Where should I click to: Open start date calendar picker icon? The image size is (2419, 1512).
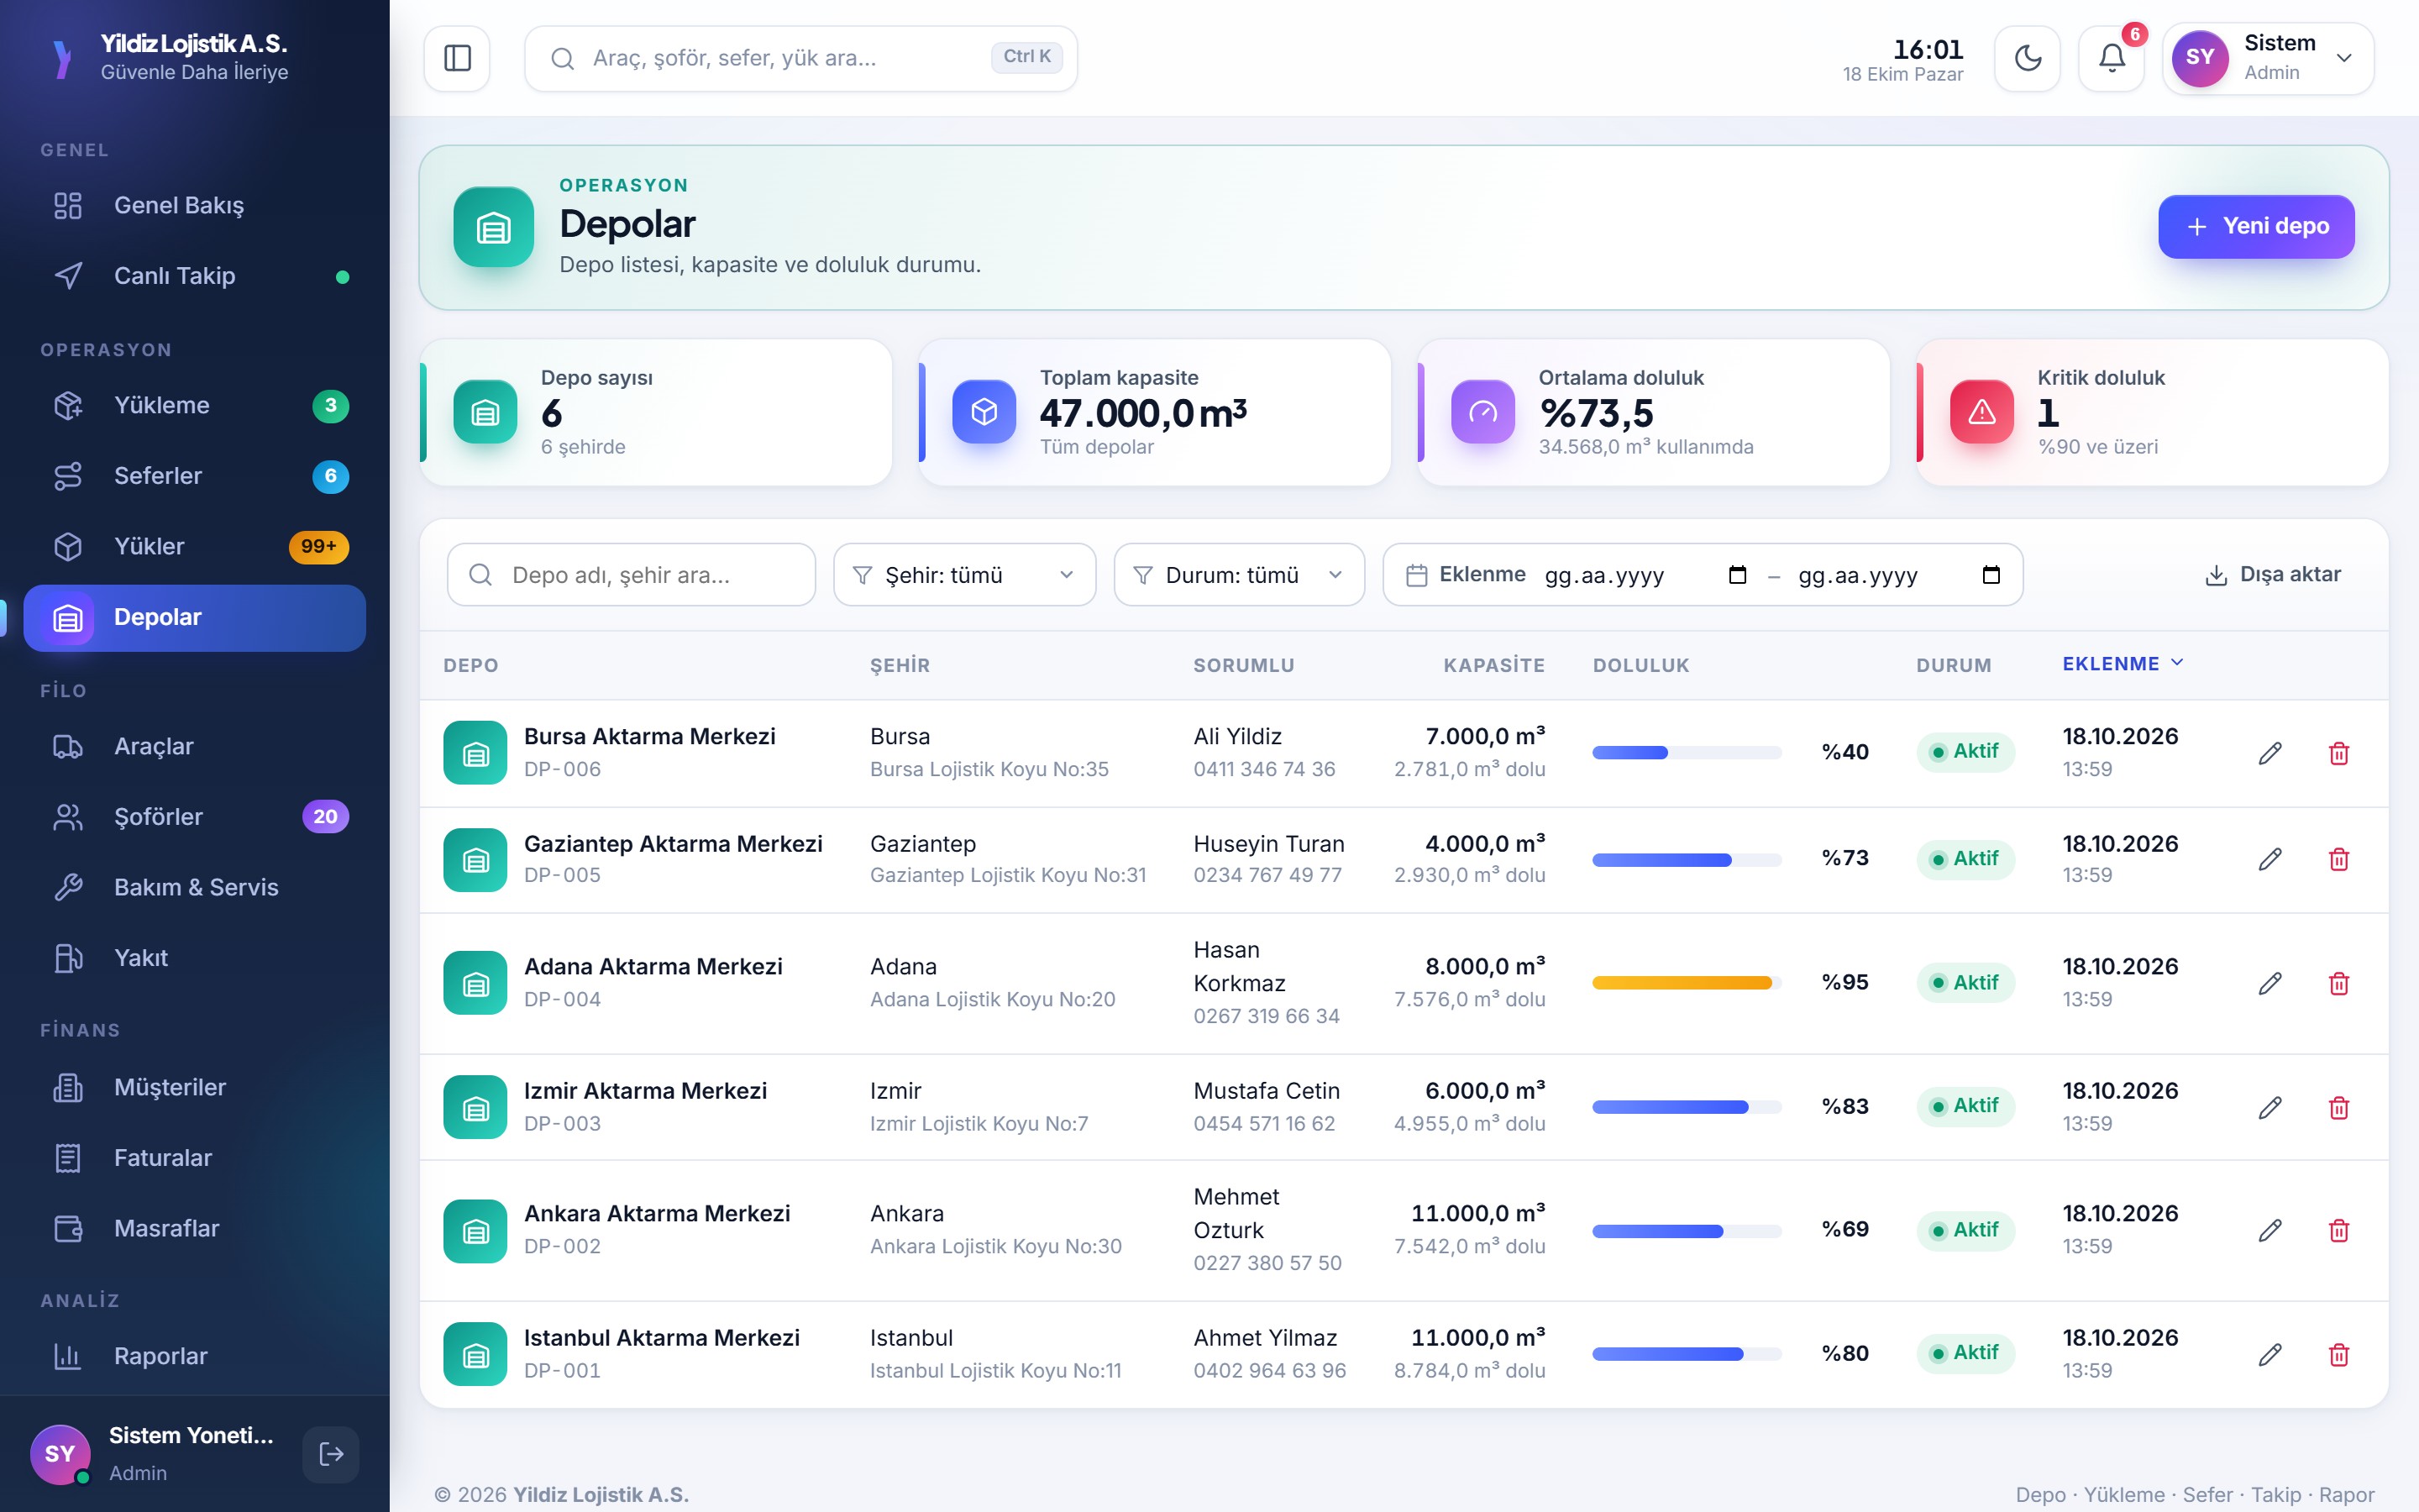tap(1737, 575)
